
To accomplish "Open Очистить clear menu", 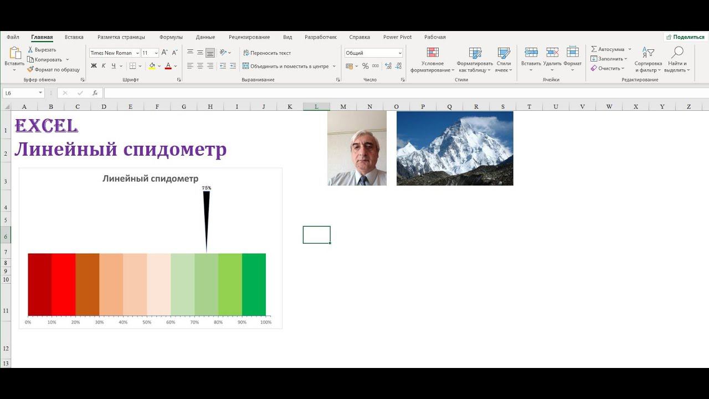I will pyautogui.click(x=608, y=68).
